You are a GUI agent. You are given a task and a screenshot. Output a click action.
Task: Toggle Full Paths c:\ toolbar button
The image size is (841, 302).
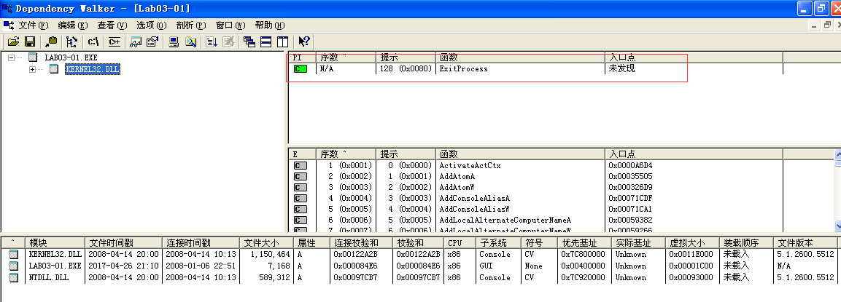tap(93, 41)
